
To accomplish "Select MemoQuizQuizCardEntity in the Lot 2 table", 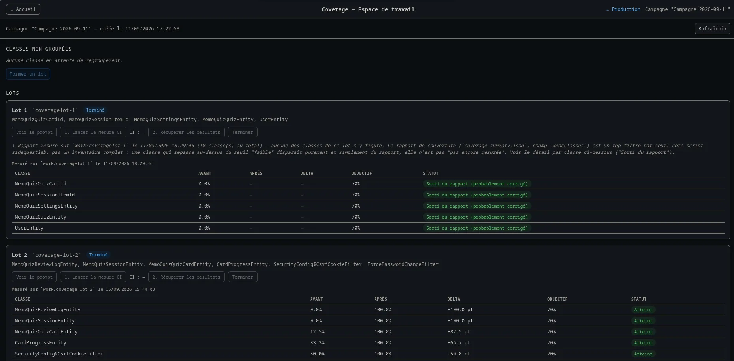I will click(x=46, y=332).
